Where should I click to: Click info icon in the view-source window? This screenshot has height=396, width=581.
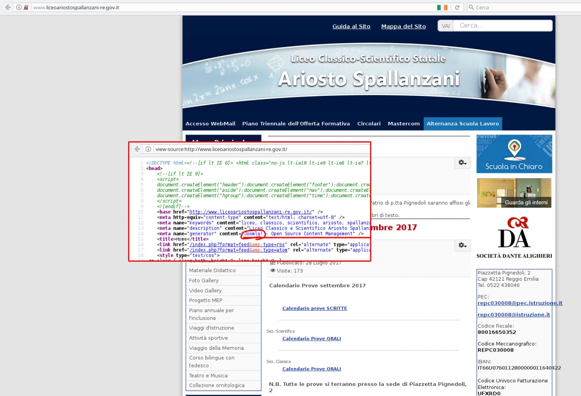148,149
